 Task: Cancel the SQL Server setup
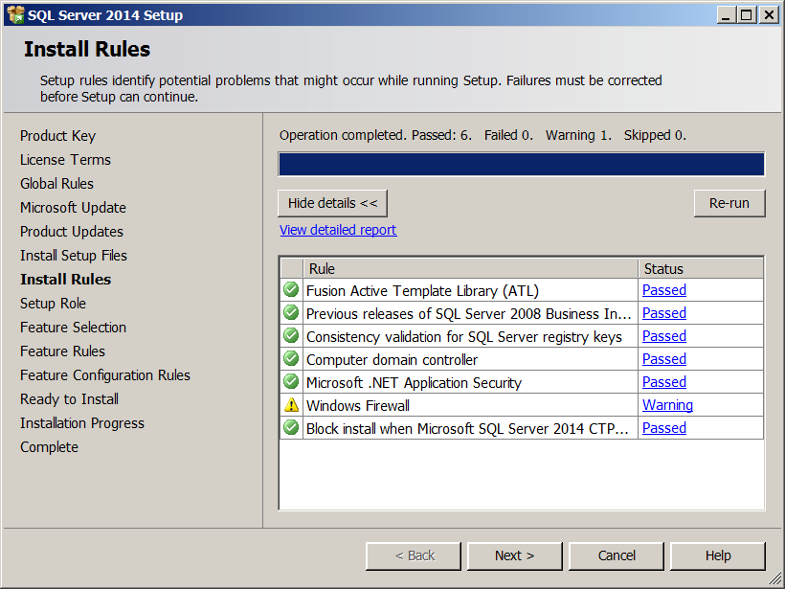617,555
